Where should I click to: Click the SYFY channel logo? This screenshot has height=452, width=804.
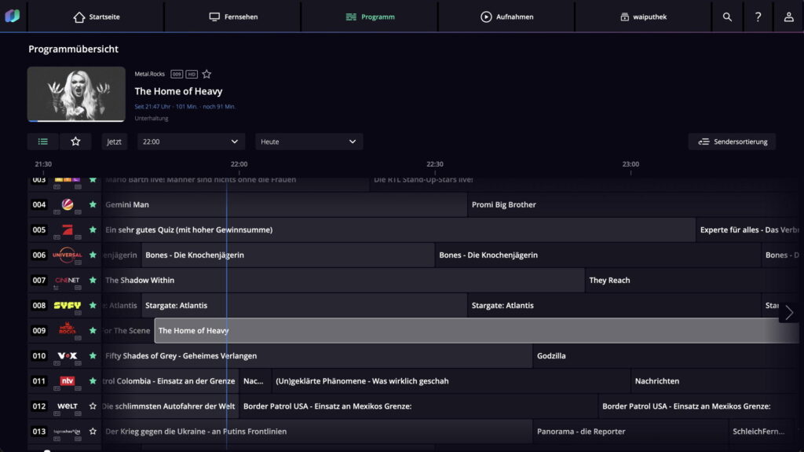(x=68, y=305)
